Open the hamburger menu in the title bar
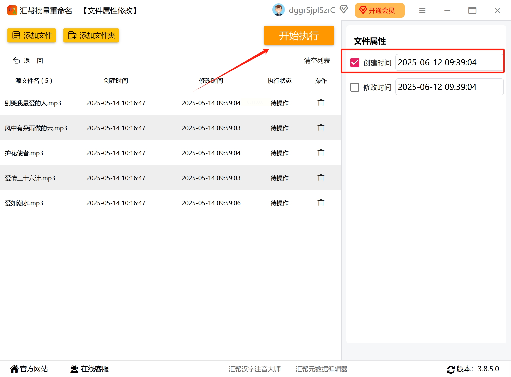 click(x=422, y=11)
